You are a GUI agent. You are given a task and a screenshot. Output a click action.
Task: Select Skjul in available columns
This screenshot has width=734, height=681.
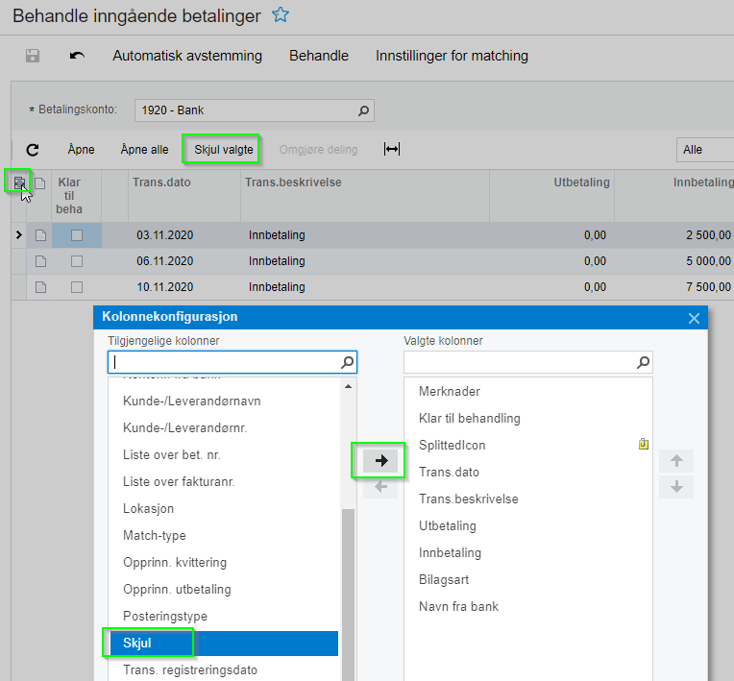pos(224,644)
